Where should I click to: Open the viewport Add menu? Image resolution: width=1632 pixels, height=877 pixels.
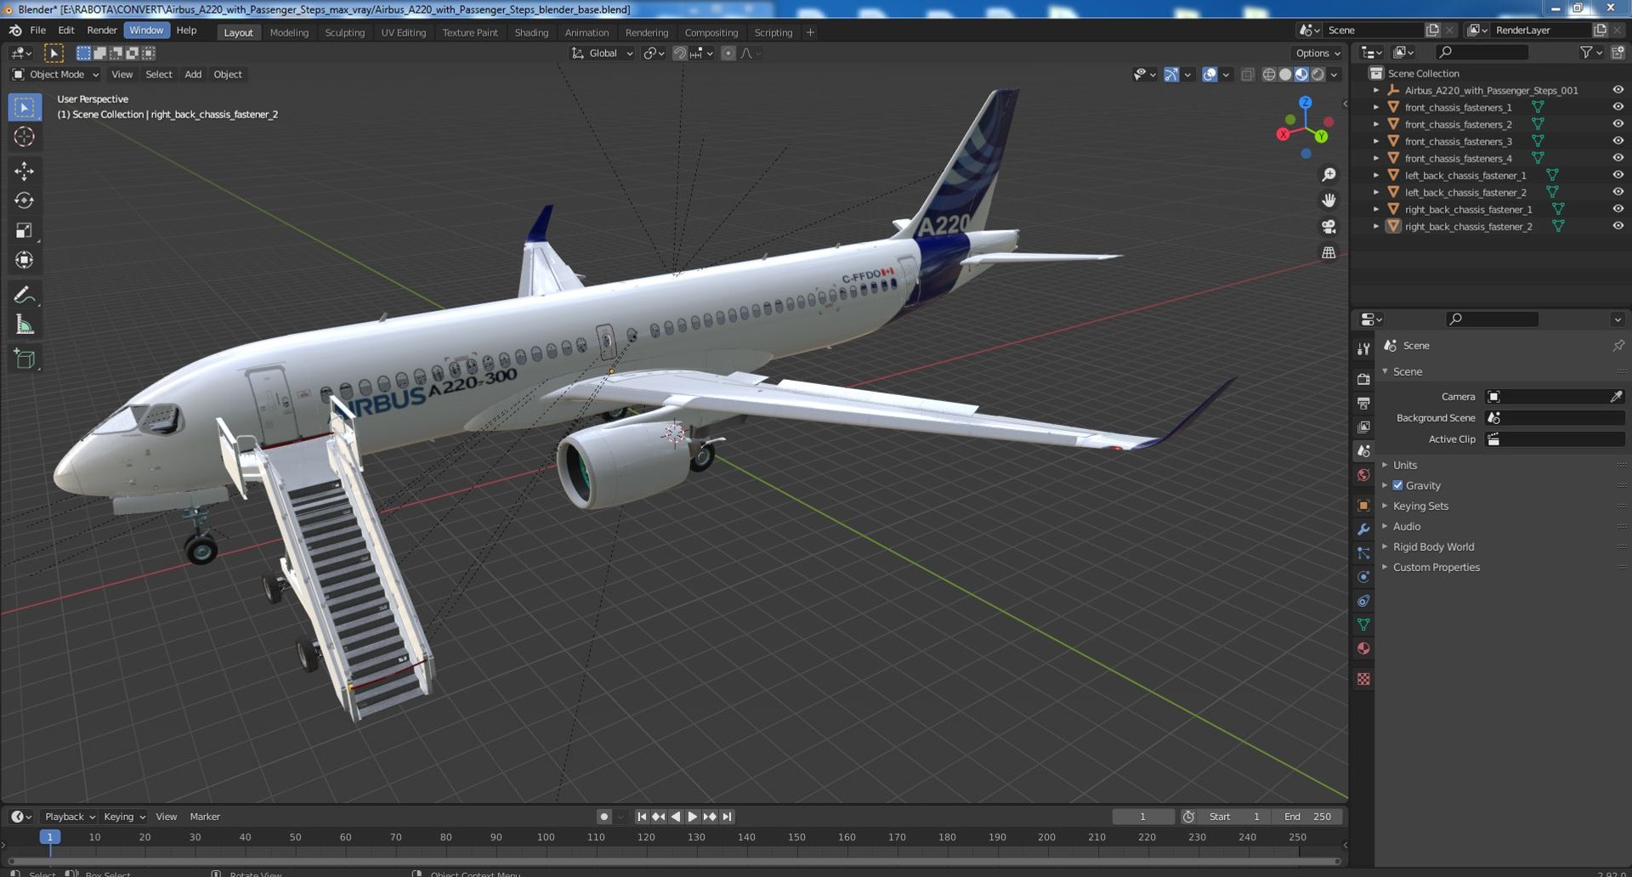pos(193,75)
